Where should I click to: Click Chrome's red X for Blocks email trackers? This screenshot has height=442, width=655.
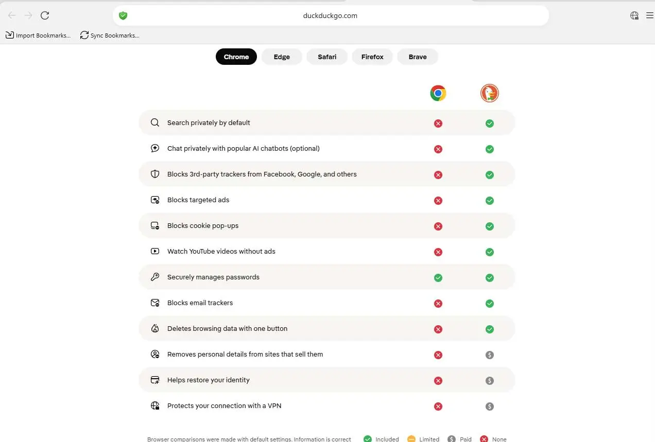tap(438, 304)
